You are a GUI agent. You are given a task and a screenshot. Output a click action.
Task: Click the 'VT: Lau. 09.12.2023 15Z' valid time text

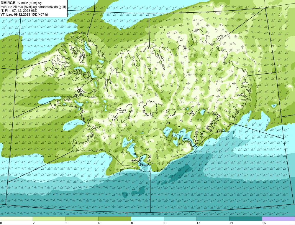pyautogui.click(x=19, y=14)
